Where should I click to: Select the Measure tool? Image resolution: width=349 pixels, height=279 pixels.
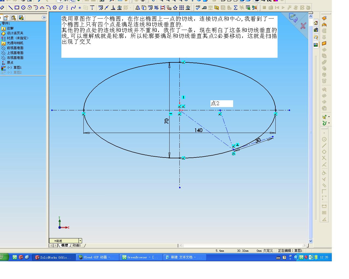pyautogui.click(x=204, y=8)
